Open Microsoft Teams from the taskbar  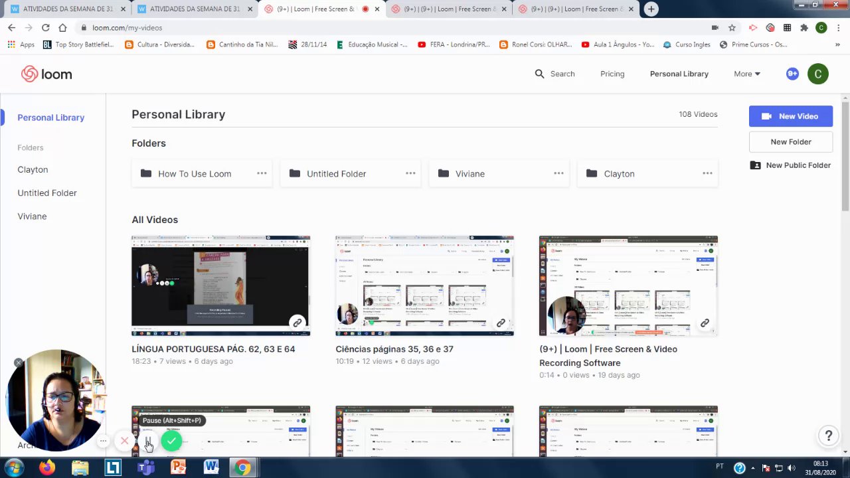point(145,467)
